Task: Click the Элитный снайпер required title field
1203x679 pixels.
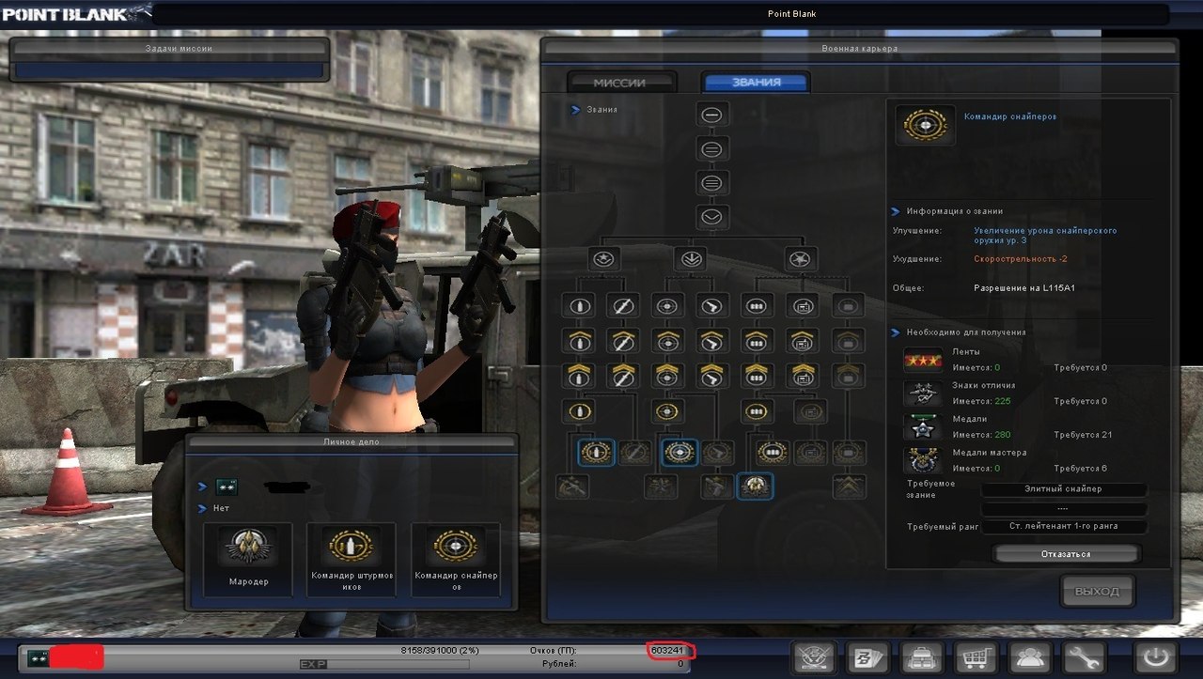Action: tap(1063, 489)
